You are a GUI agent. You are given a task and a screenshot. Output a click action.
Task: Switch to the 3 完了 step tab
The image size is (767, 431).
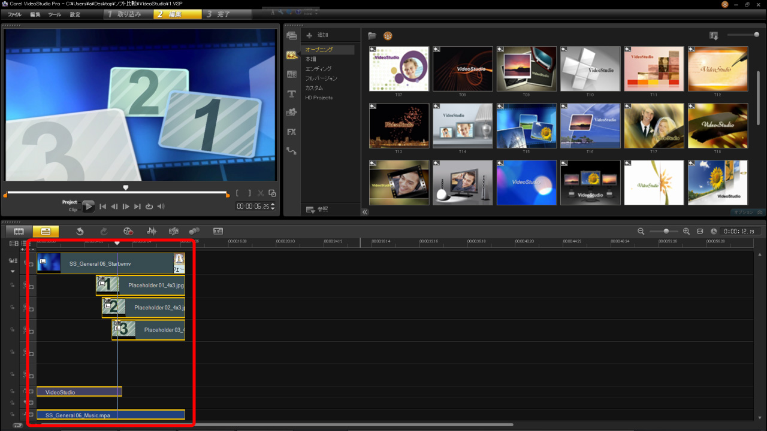point(219,14)
